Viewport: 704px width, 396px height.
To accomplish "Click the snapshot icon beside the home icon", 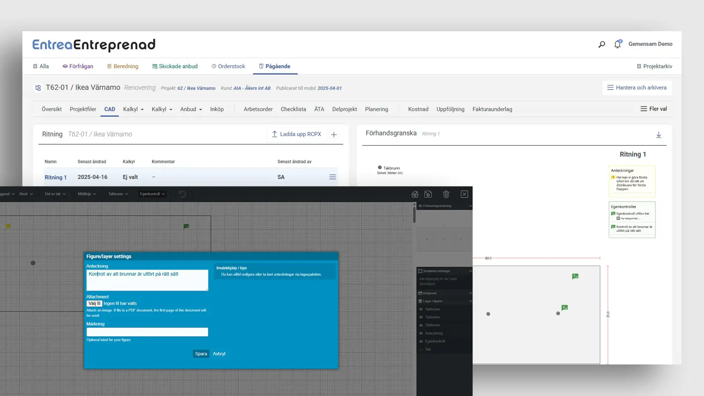I will pyautogui.click(x=428, y=194).
